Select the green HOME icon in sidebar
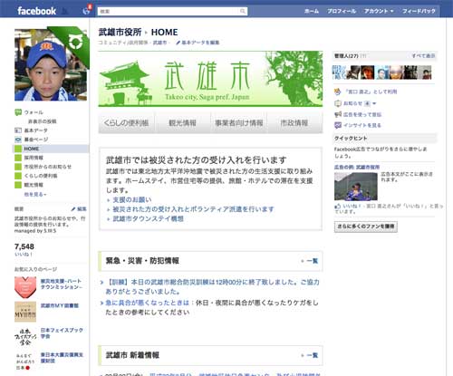This screenshot has height=376, width=453. (x=18, y=149)
